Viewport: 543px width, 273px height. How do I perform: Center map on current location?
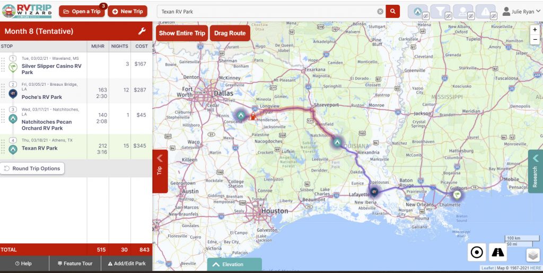477,252
